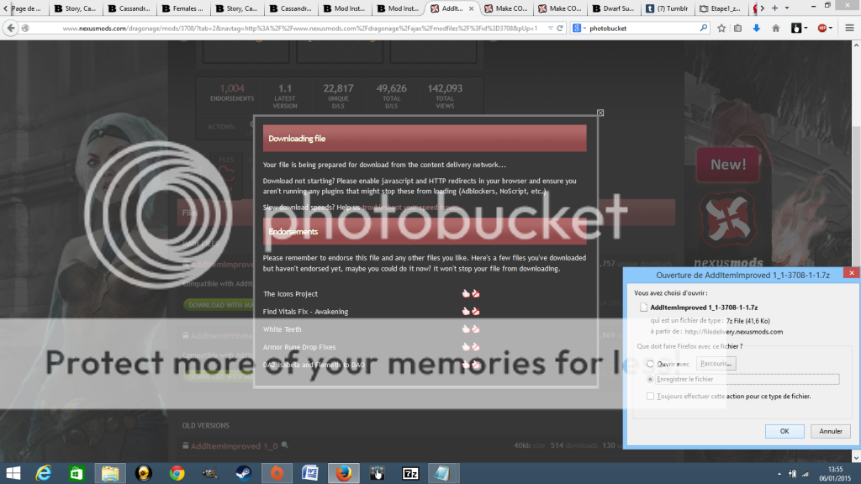Open the Firefox downloads arrow icon
Image resolution: width=861 pixels, height=484 pixels.
(757, 28)
